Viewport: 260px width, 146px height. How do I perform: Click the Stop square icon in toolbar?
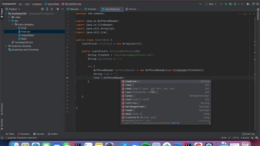[242, 4]
